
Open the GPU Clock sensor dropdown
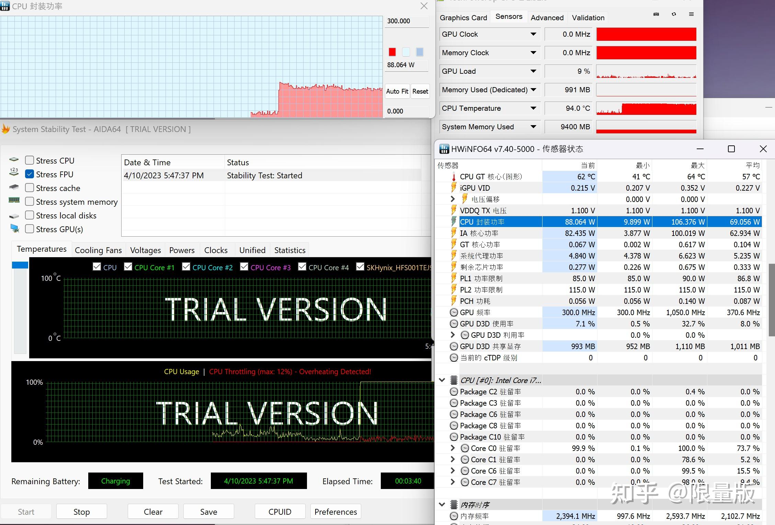pyautogui.click(x=533, y=34)
